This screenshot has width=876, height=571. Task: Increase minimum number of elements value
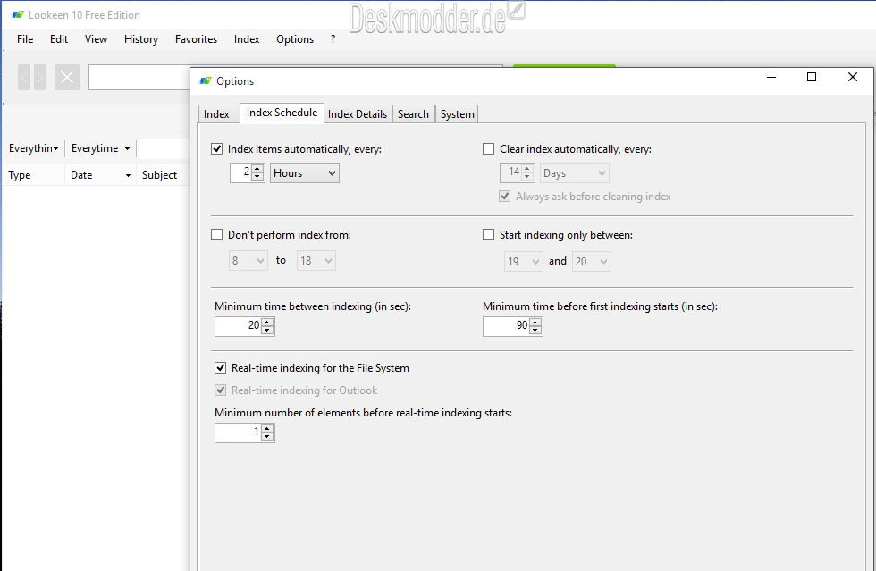pyautogui.click(x=267, y=429)
